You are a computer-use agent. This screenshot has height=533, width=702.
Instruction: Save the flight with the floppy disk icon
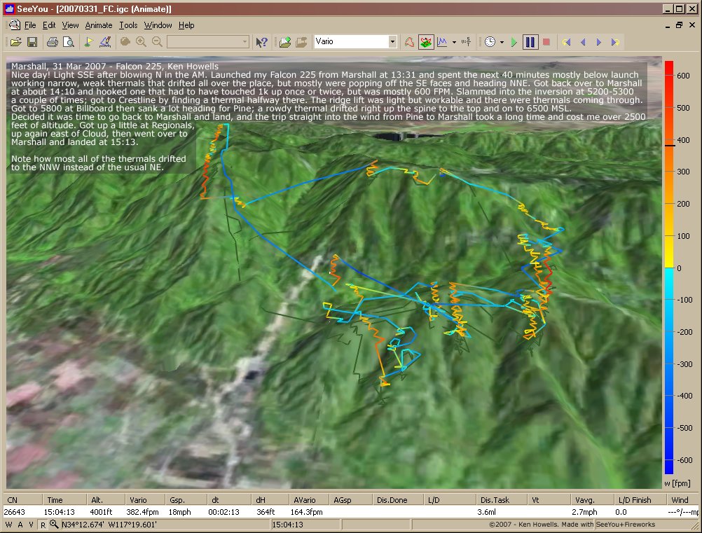tap(32, 42)
